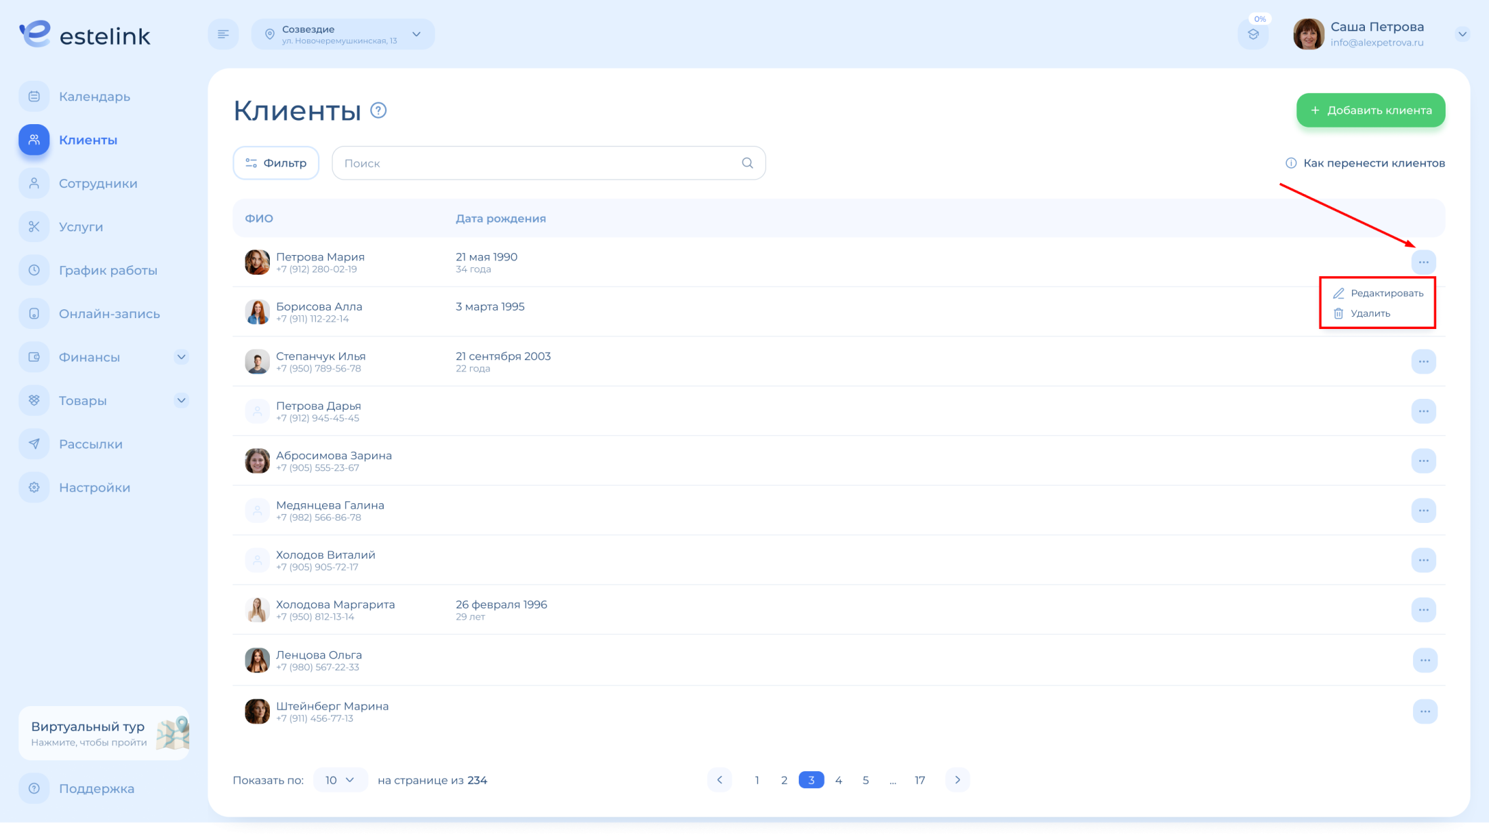Go to previous page arrow
The width and height of the screenshot is (1489, 839).
tap(719, 780)
